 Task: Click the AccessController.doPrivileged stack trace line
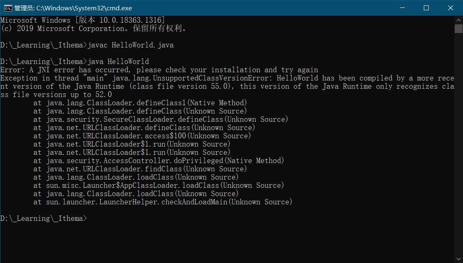tap(158, 161)
